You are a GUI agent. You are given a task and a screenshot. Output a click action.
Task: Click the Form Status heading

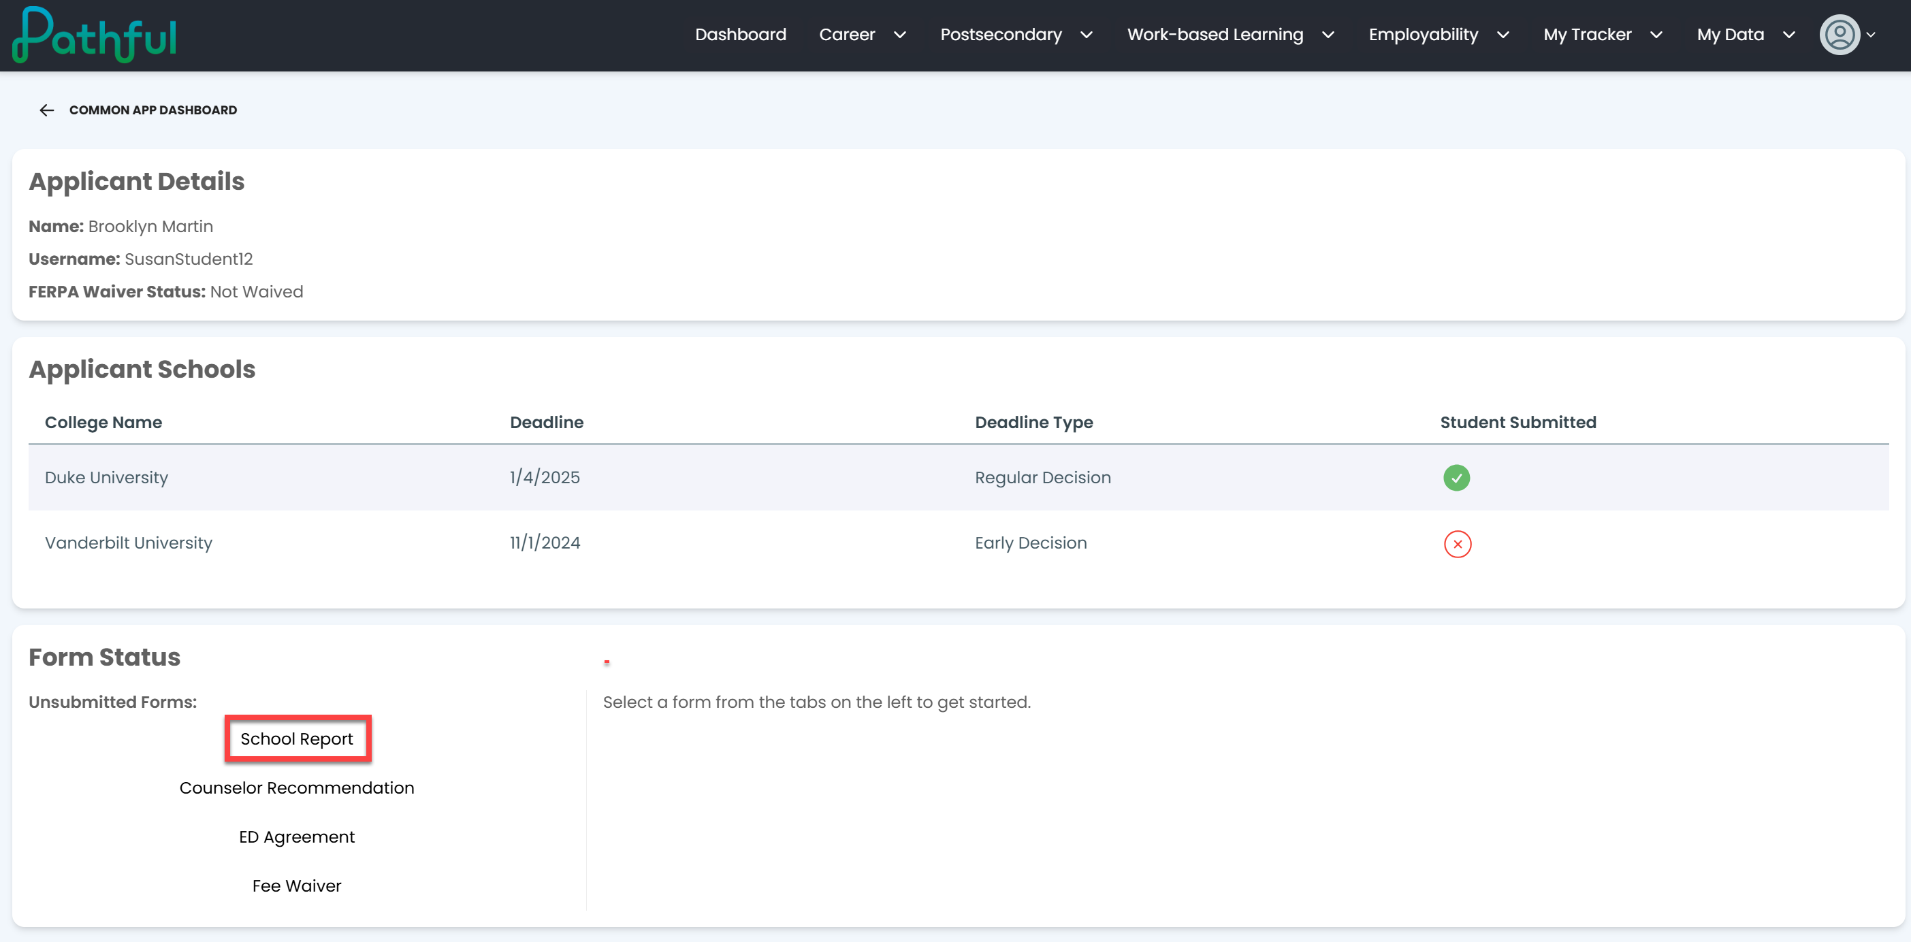(x=105, y=657)
